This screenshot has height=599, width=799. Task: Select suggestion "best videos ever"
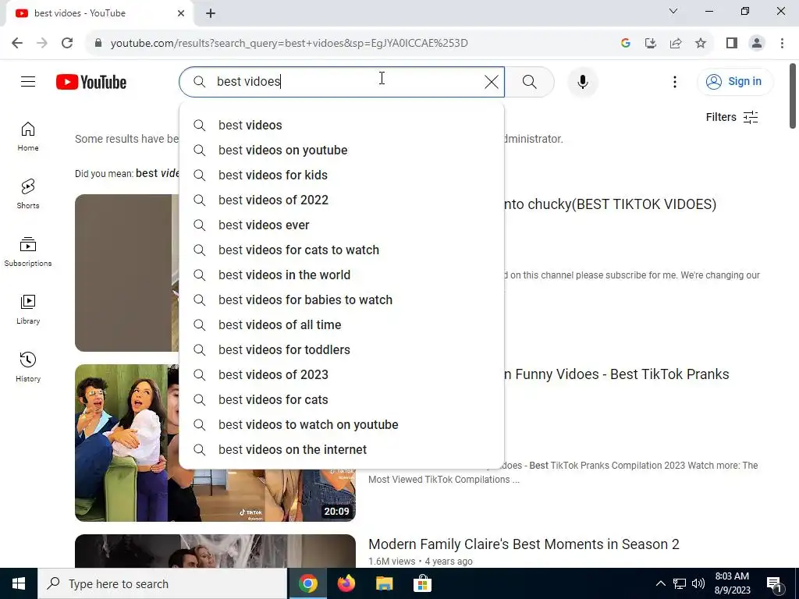342,225
